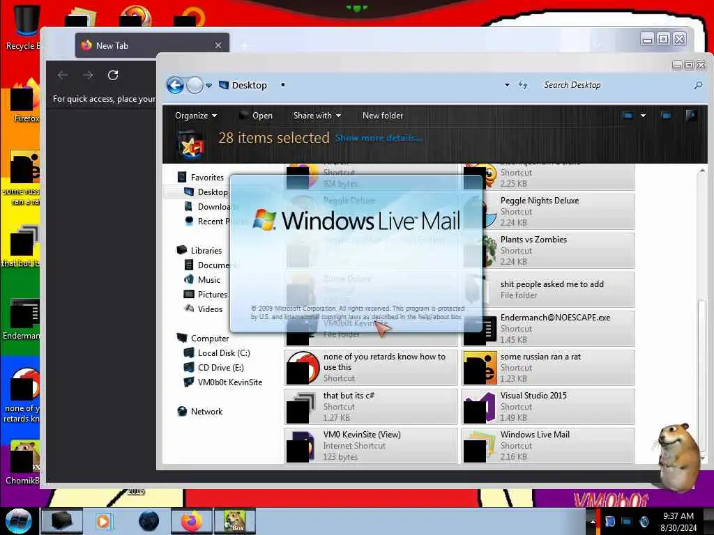The height and width of the screenshot is (535, 714).
Task: Click the refresh icon beside address bar
Action: pyautogui.click(x=523, y=85)
